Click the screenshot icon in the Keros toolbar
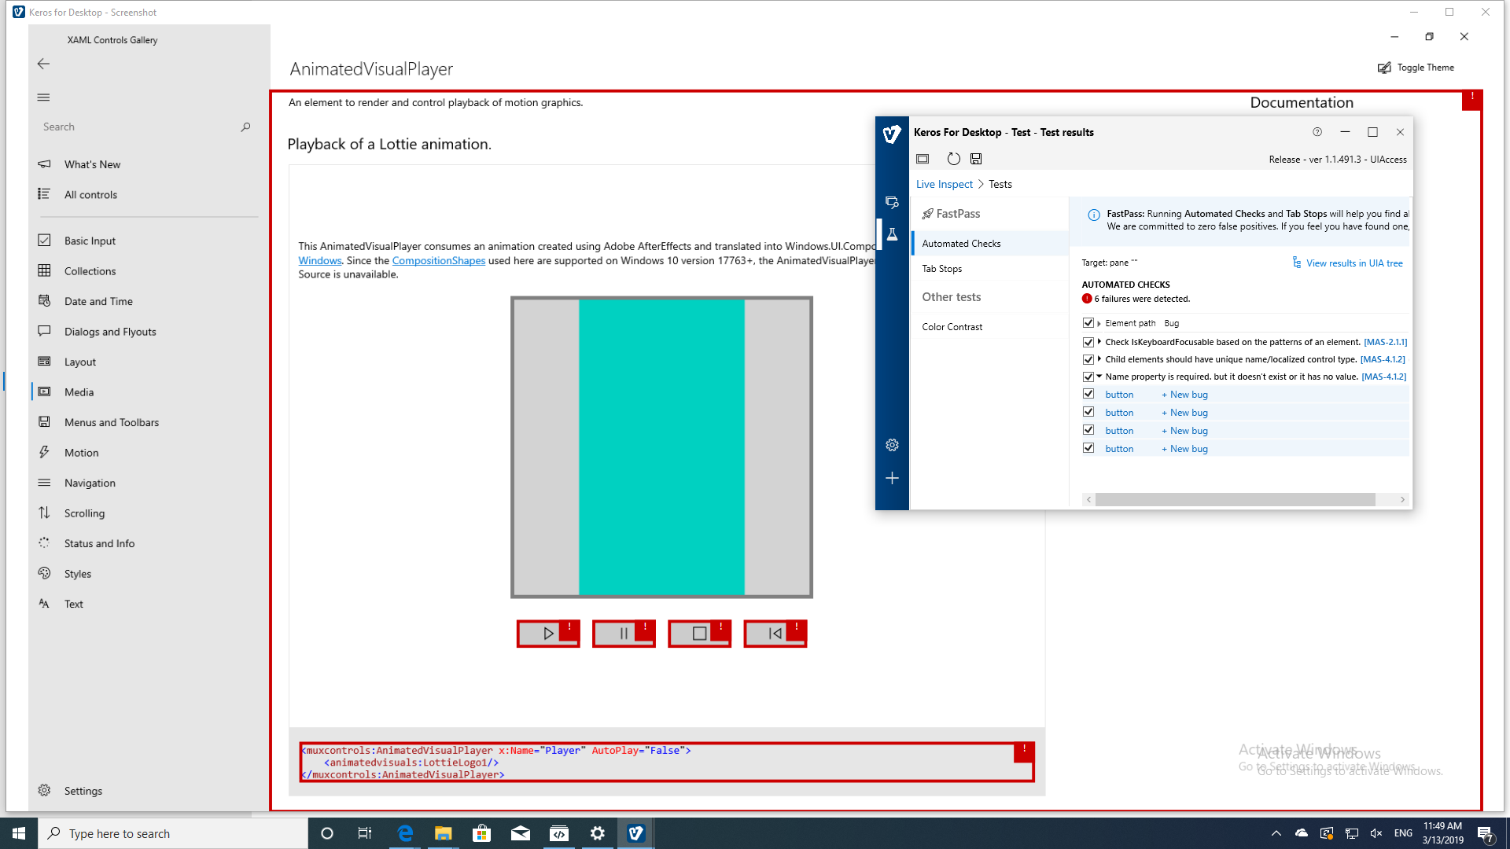Viewport: 1510px width, 849px height. pyautogui.click(x=923, y=159)
